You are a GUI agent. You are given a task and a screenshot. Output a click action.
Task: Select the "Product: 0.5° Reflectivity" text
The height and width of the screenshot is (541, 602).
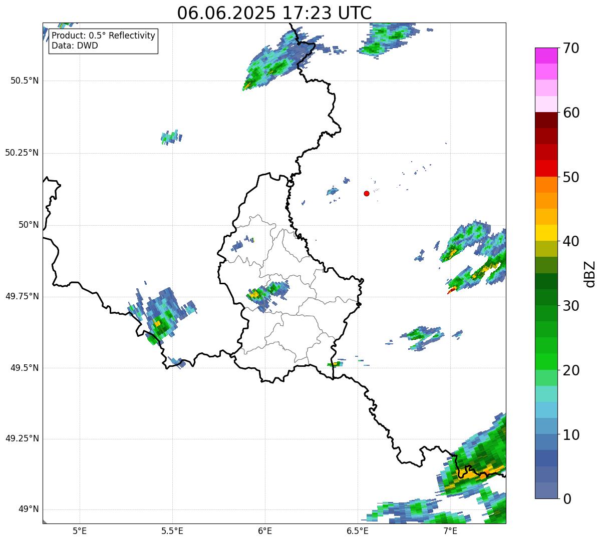pyautogui.click(x=103, y=36)
